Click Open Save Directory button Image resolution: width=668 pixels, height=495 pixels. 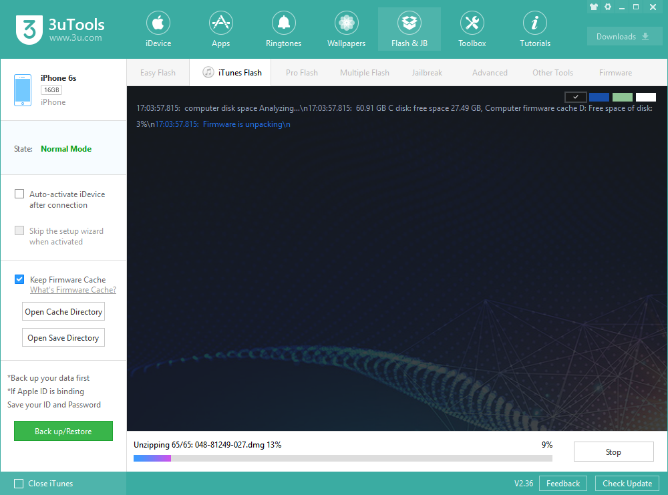click(63, 337)
